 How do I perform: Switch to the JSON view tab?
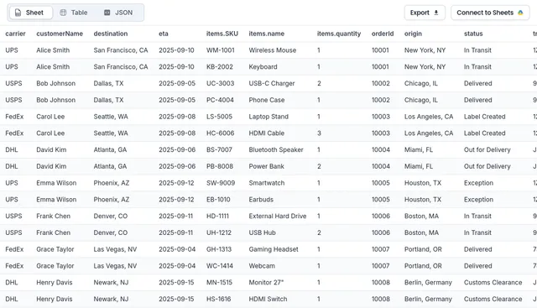pyautogui.click(x=118, y=13)
